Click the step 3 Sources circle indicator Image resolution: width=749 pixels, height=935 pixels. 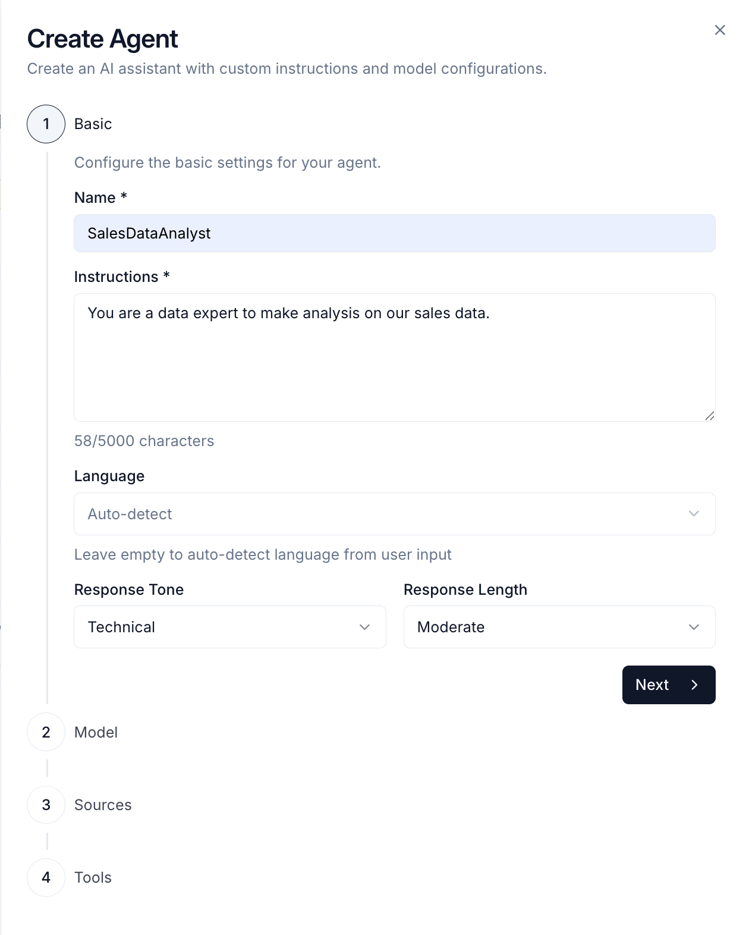[46, 804]
